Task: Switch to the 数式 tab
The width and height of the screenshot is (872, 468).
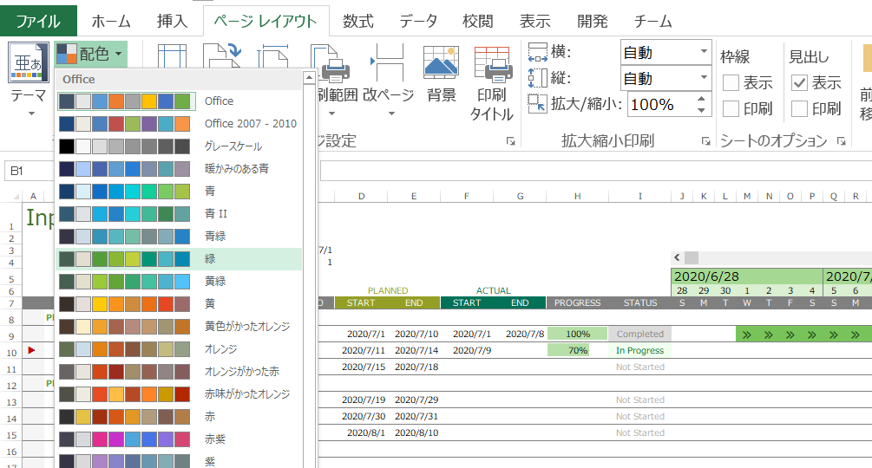Action: (x=358, y=21)
